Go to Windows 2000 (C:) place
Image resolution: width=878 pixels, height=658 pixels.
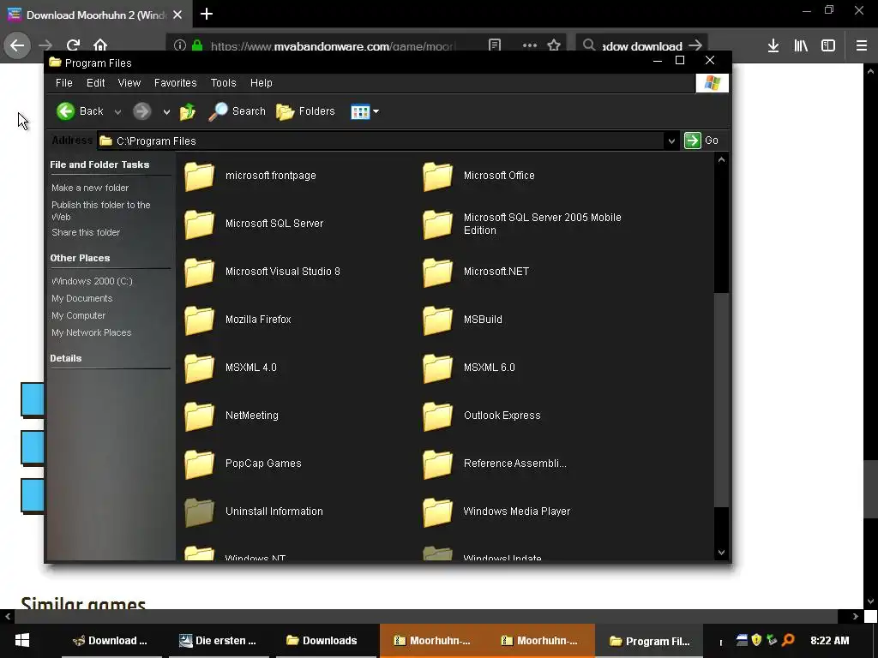pyautogui.click(x=92, y=281)
